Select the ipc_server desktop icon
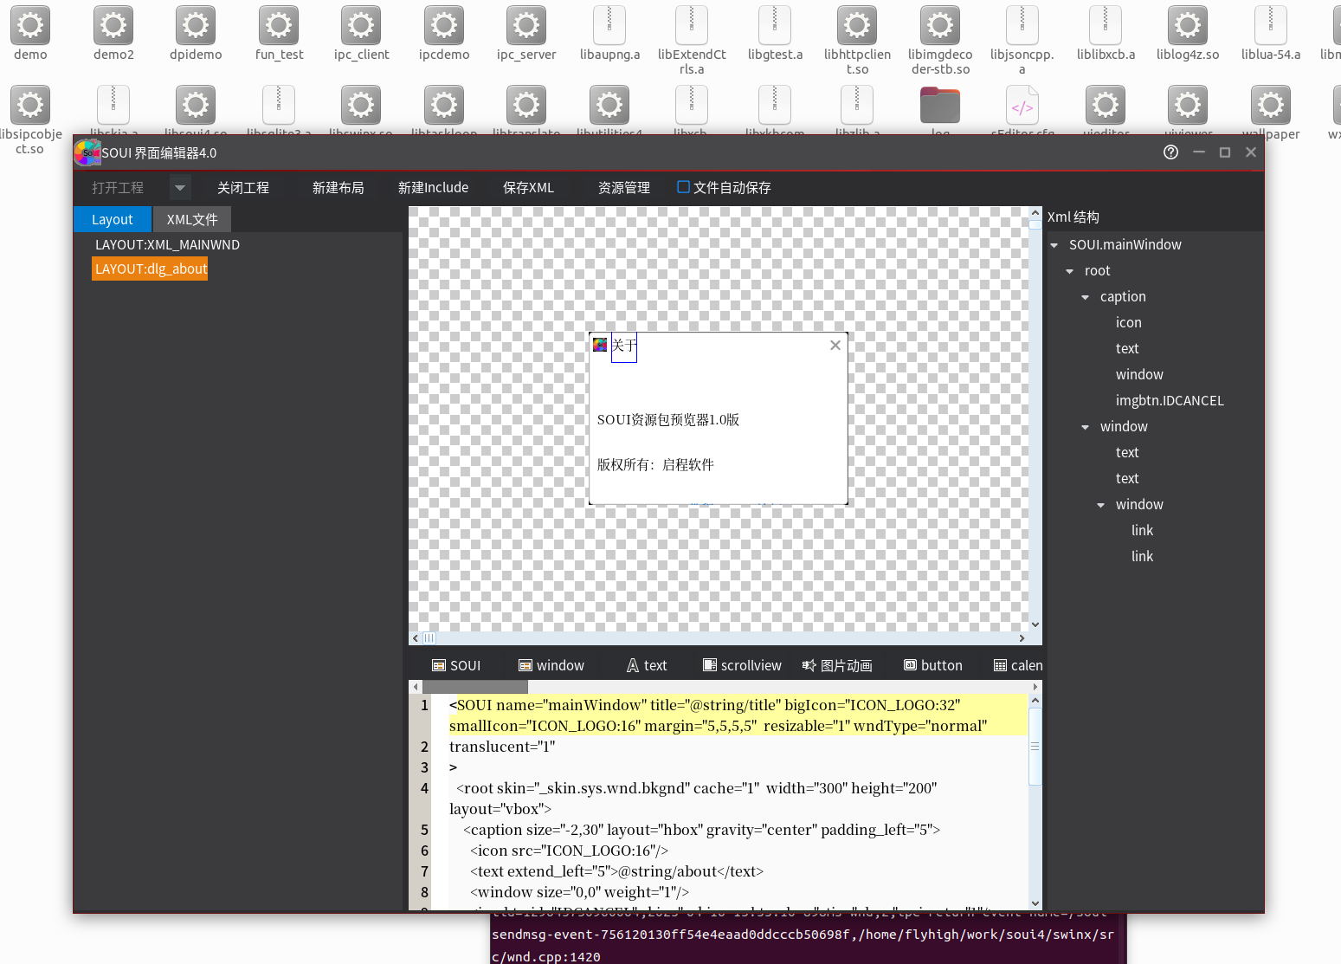This screenshot has height=964, width=1341. coord(526,25)
